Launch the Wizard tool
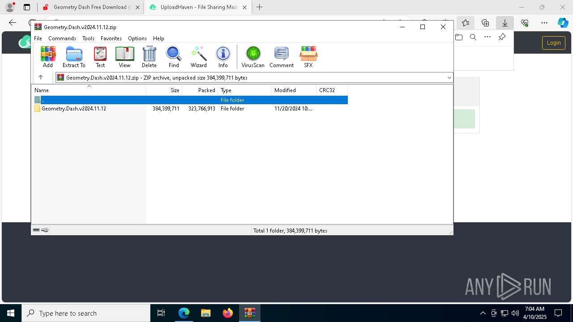The image size is (573, 322). tap(198, 57)
